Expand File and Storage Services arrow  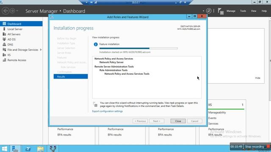pos(41,50)
